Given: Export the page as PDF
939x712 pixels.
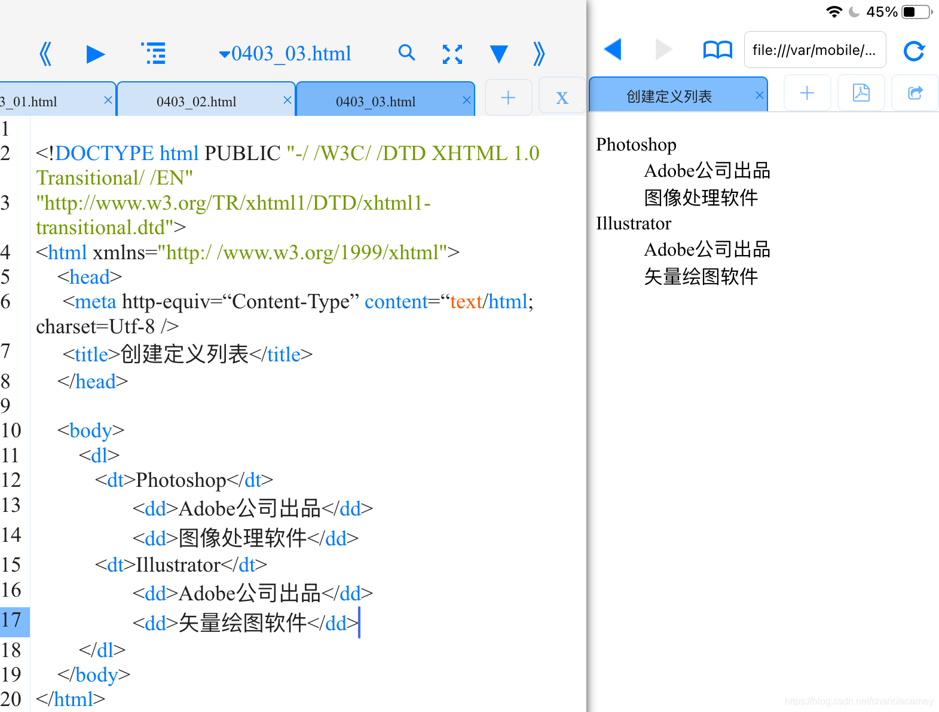Looking at the screenshot, I should (x=861, y=93).
